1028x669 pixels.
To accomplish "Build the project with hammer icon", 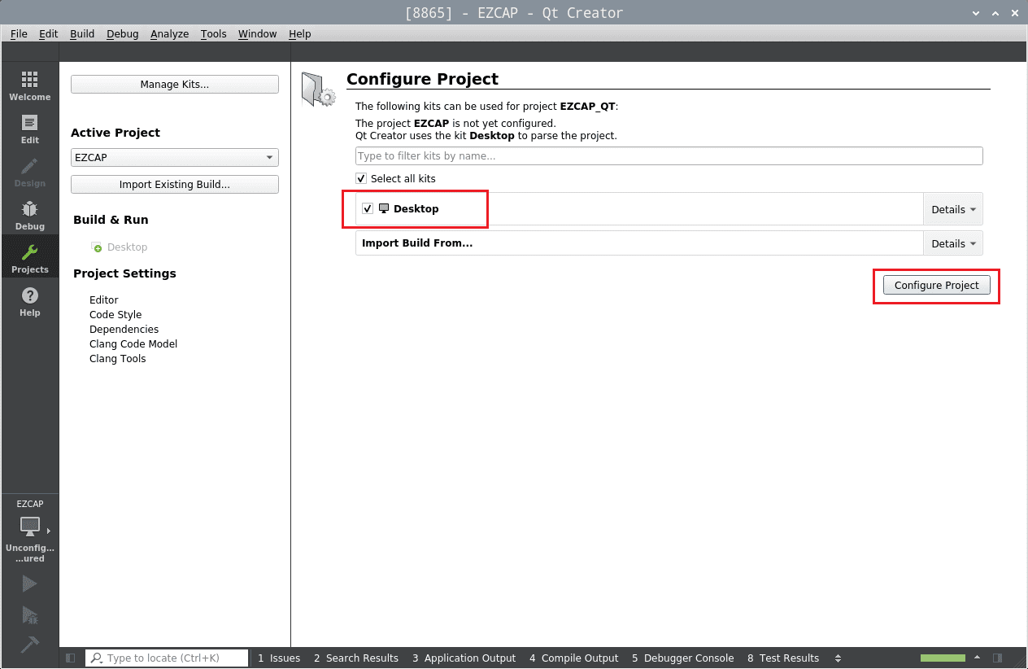I will tap(29, 644).
